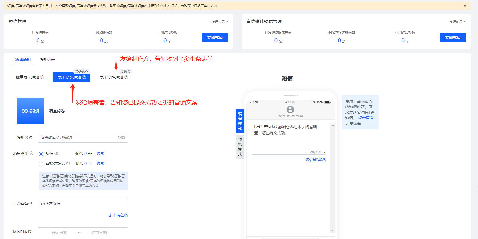478x239 pixels.
Task: Click help icon on 表单提交通知 button
Action: tap(84, 77)
